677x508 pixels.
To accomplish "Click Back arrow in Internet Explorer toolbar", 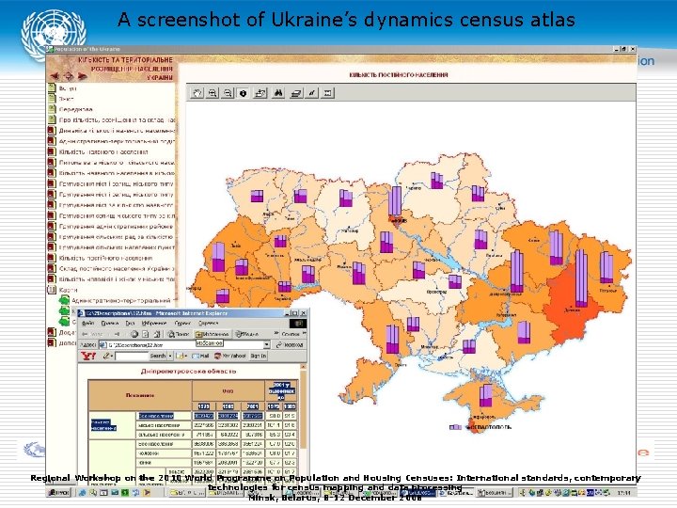I will click(85, 334).
